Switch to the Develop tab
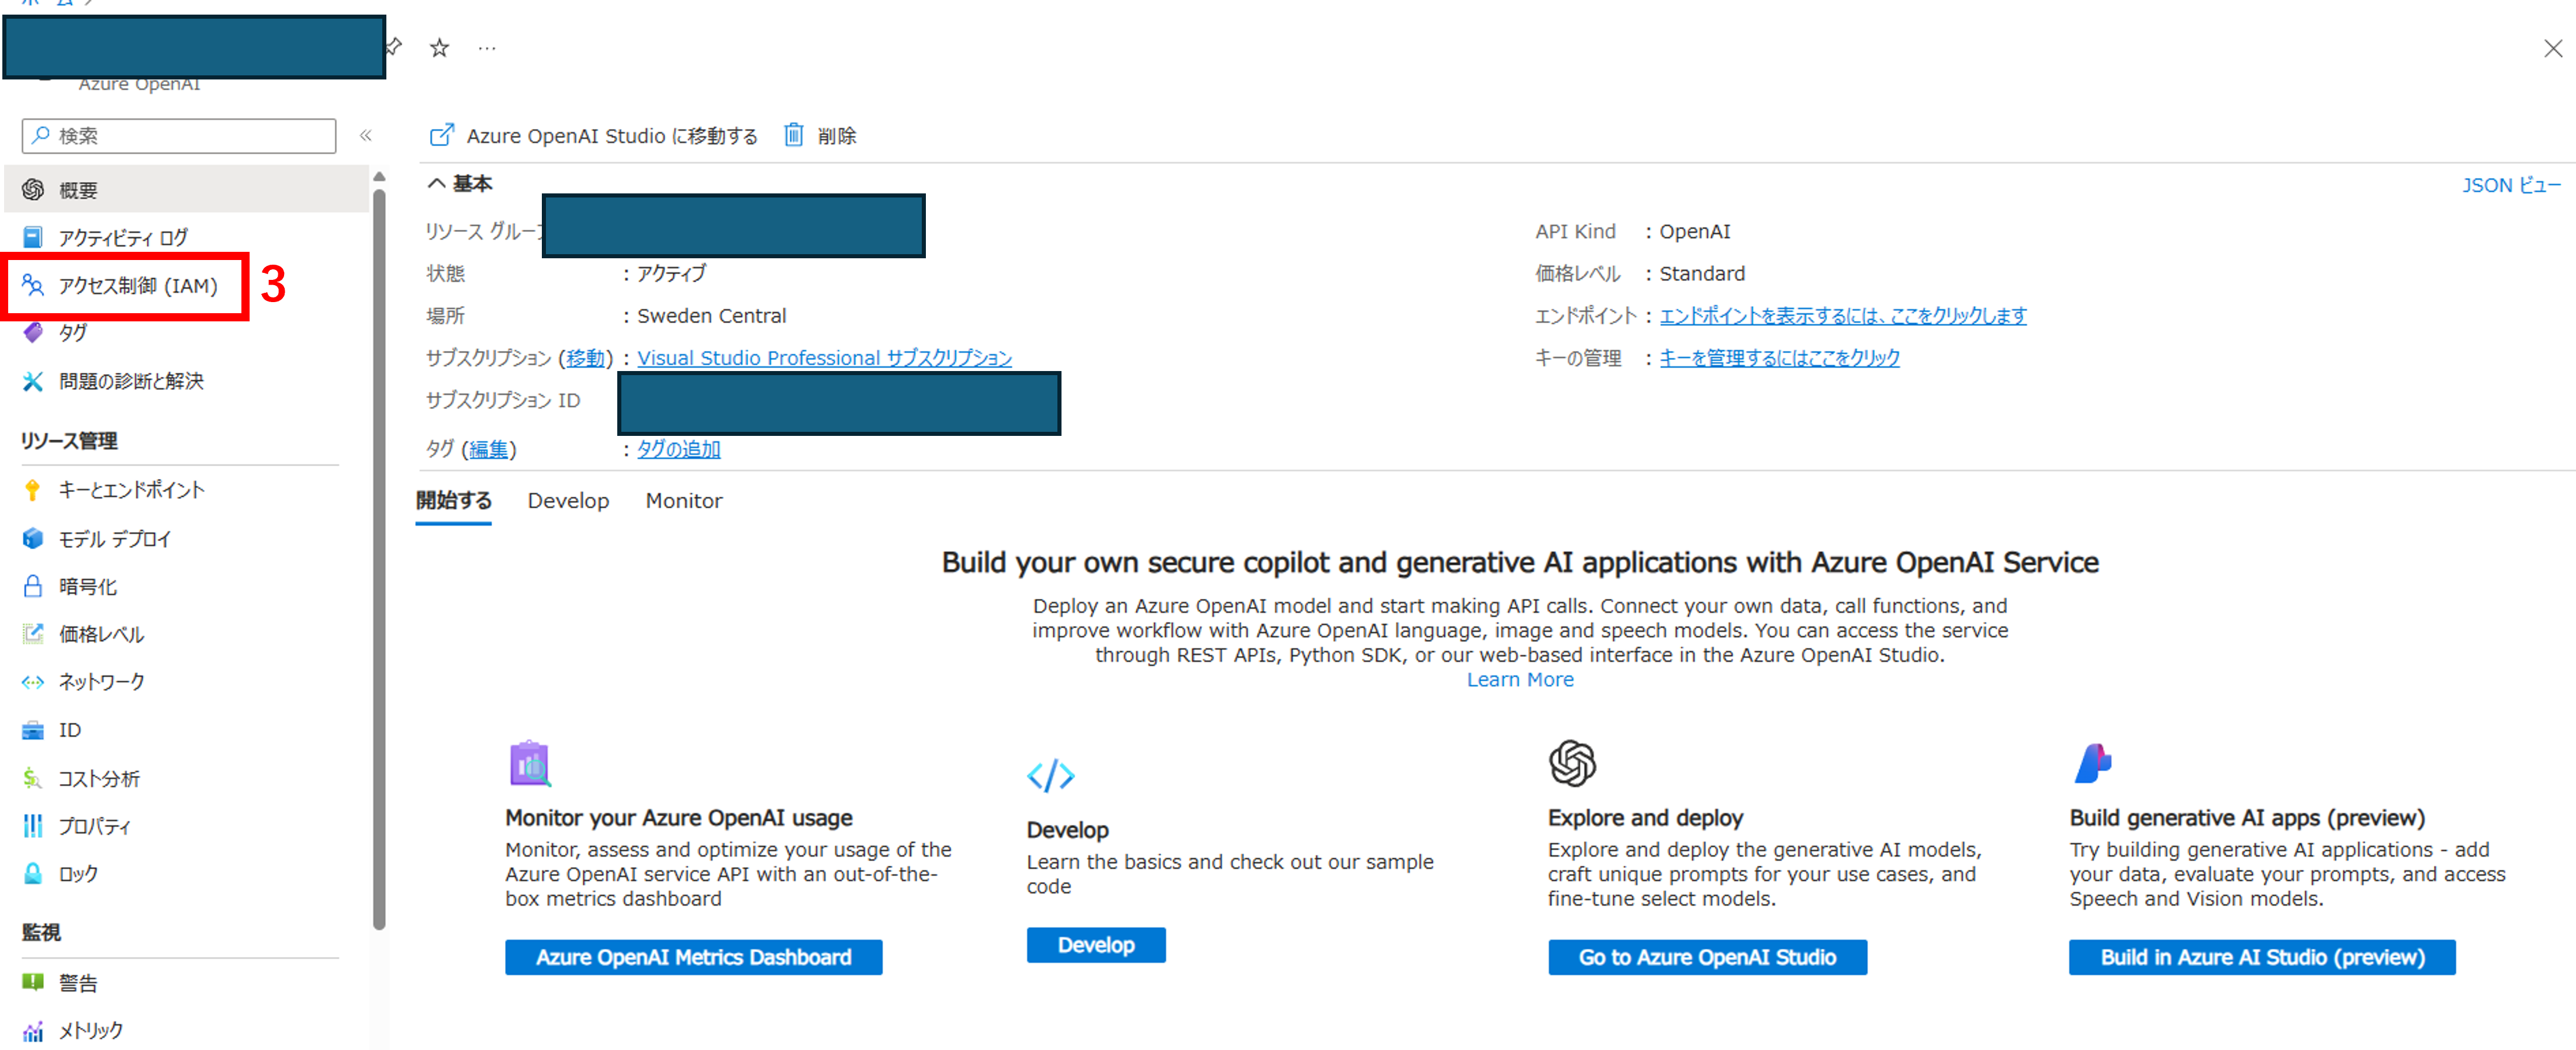Viewport: 2576px width, 1050px height. pos(568,500)
